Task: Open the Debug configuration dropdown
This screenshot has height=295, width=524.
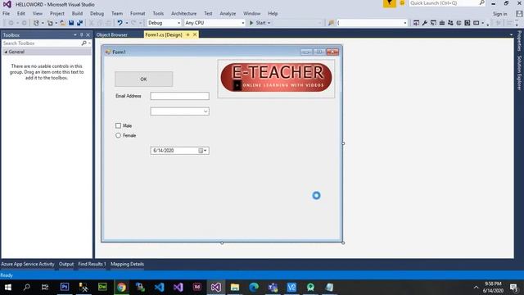Action: click(178, 23)
